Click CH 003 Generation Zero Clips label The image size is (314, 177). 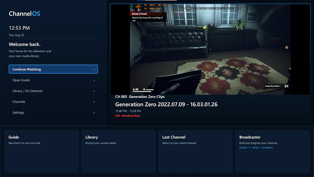click(140, 97)
